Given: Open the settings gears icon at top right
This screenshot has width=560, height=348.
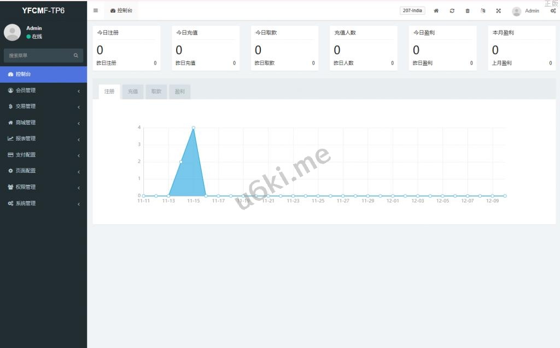Looking at the screenshot, I should click(553, 11).
